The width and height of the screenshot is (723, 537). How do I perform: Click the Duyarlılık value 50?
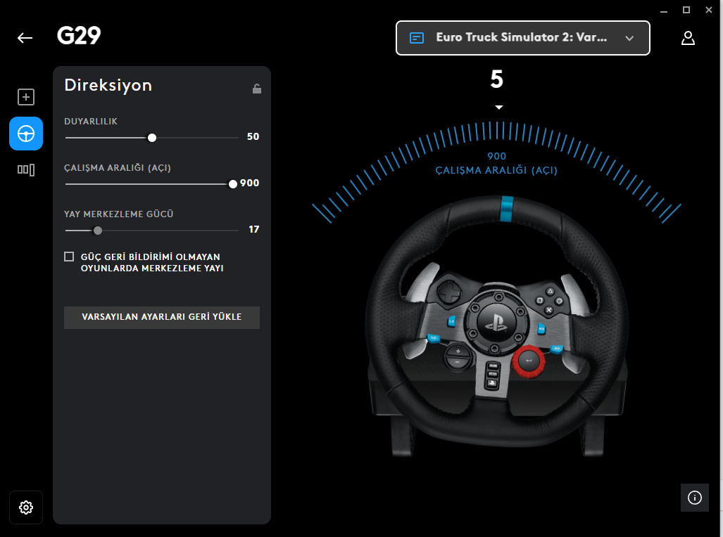253,137
